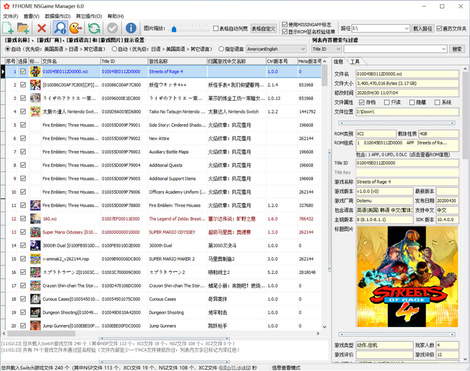Click 点击查看ROM信息 link text
The height and width of the screenshot is (371, 470).
tap(430, 155)
